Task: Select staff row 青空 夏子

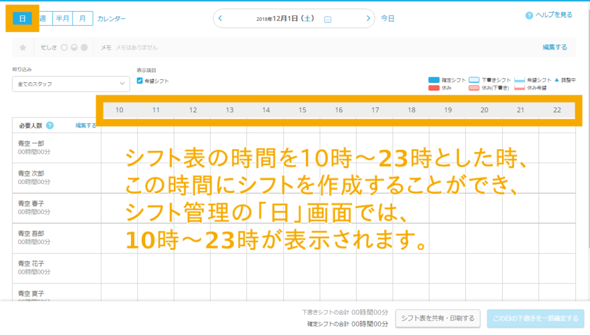Action: pos(57,292)
